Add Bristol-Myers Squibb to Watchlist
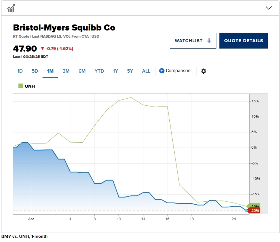 tap(193, 41)
